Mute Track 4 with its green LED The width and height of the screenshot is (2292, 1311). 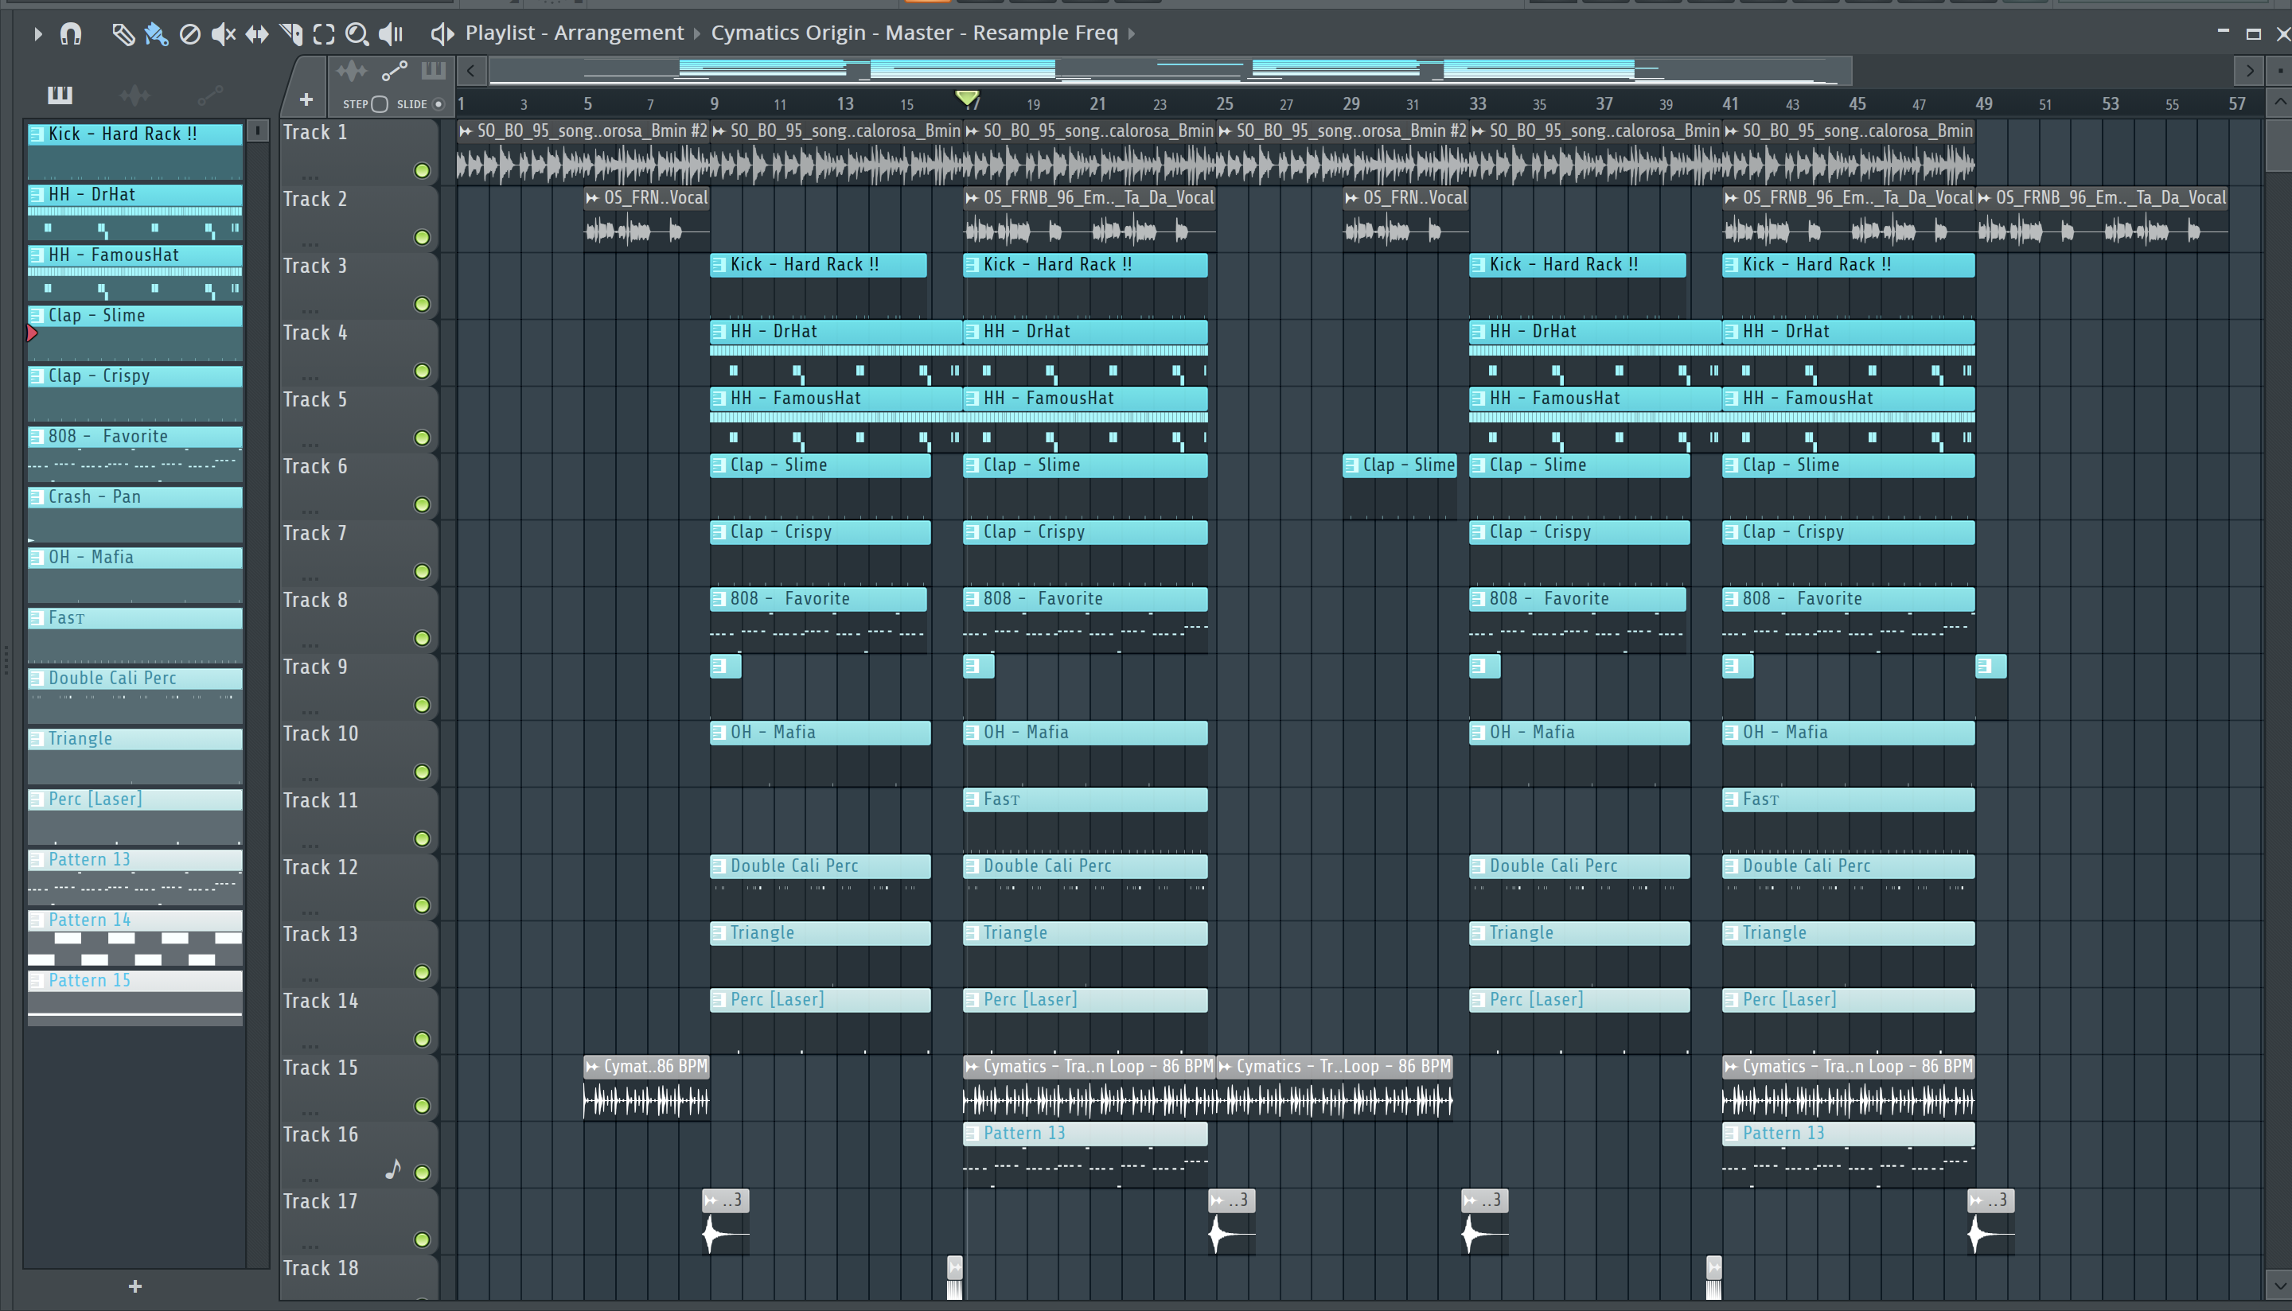[x=422, y=371]
